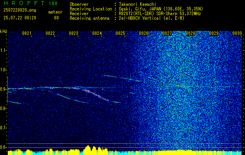Click the 0829 time marker
This screenshot has height=155, width=245.
(x=214, y=33)
